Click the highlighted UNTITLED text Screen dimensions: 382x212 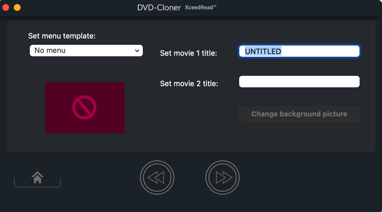pos(263,51)
